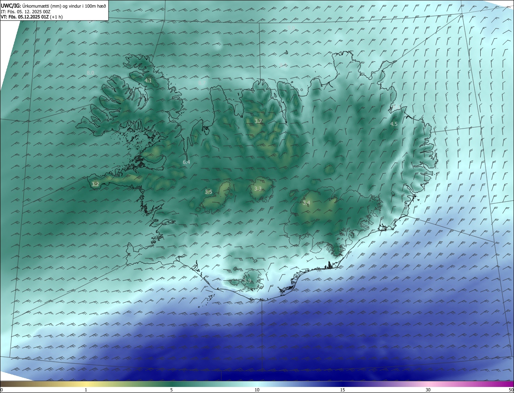Image resolution: width=514 pixels, height=393 pixels.
Task: Select the 3.4 value label on Vatnajökull
Action: tap(306, 203)
